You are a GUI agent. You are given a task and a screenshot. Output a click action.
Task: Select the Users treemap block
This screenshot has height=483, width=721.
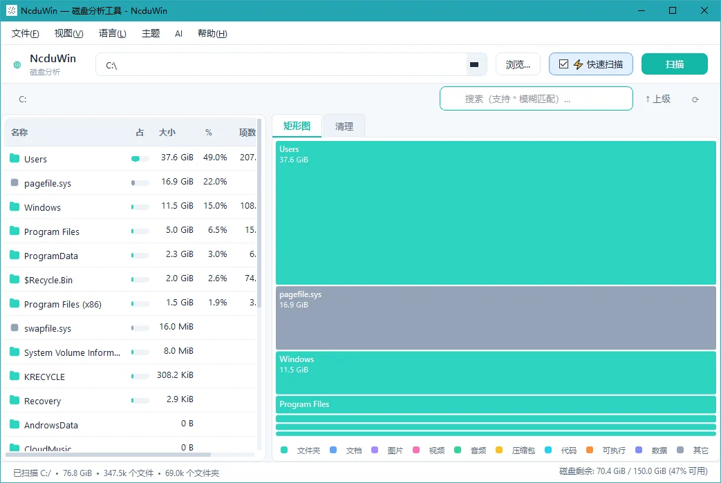pyautogui.click(x=496, y=213)
